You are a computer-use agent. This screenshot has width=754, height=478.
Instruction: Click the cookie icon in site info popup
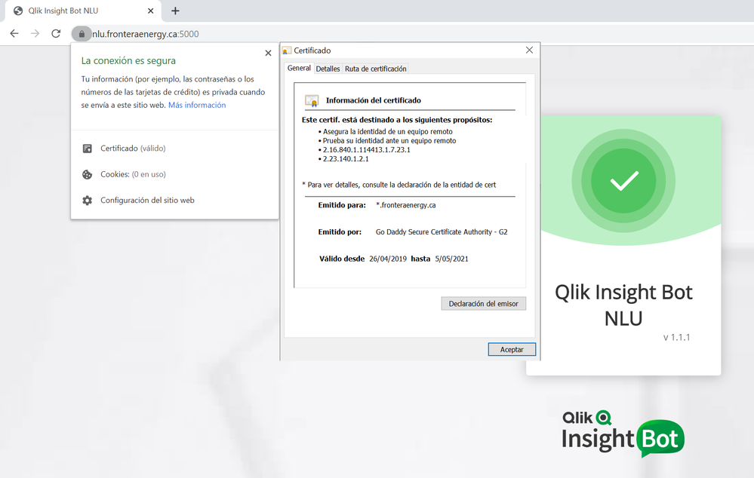(87, 174)
